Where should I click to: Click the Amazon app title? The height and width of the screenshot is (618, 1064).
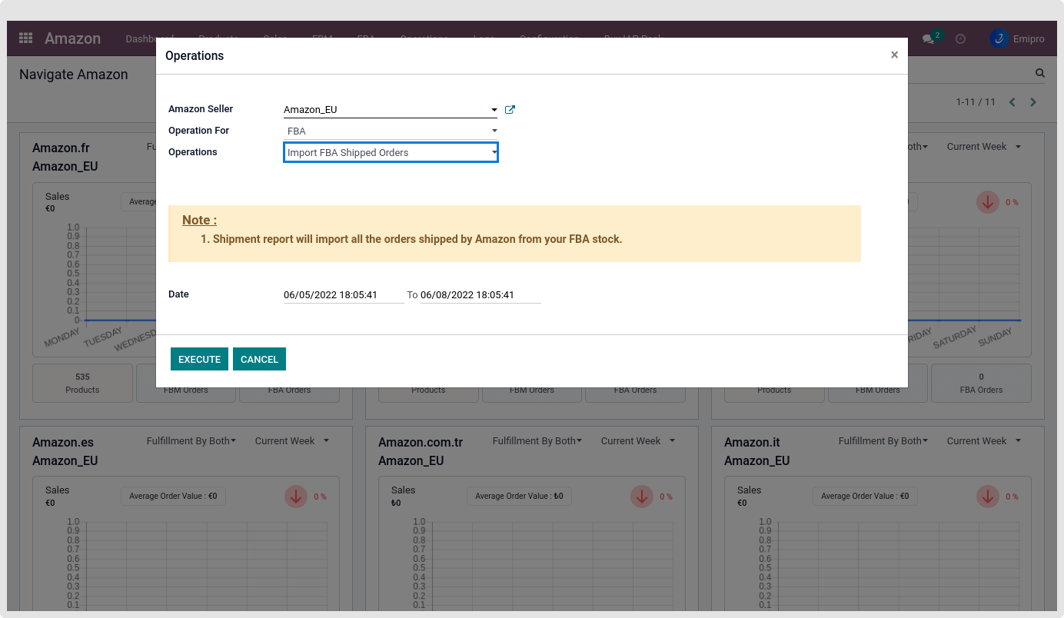tap(72, 38)
